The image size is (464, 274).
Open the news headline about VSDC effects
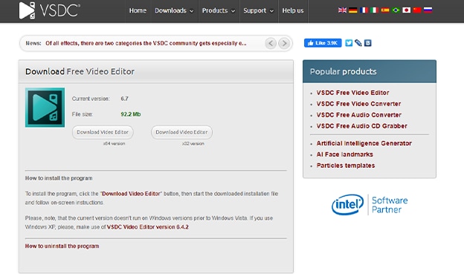[x=146, y=43]
